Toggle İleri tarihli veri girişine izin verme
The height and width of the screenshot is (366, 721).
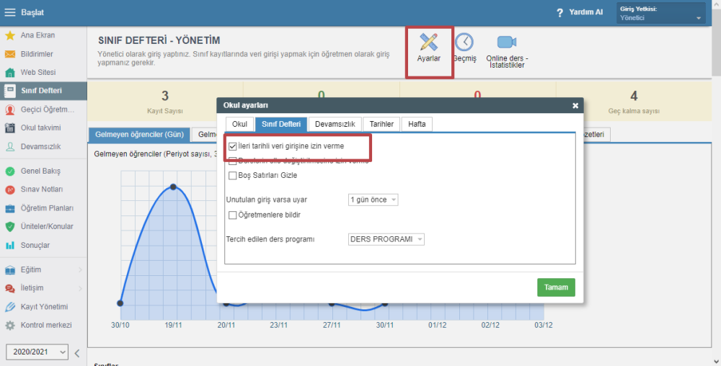233,146
